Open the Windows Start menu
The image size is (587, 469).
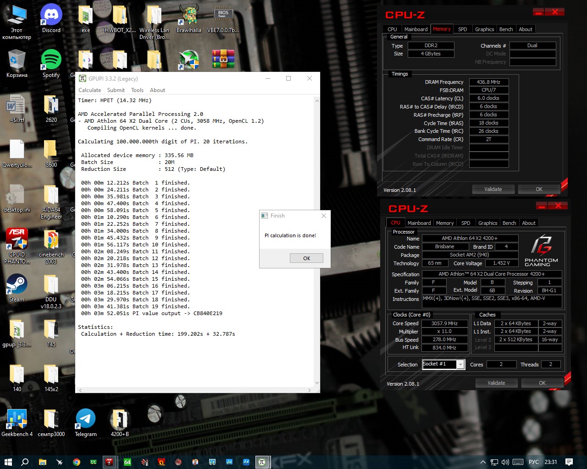(x=8, y=462)
